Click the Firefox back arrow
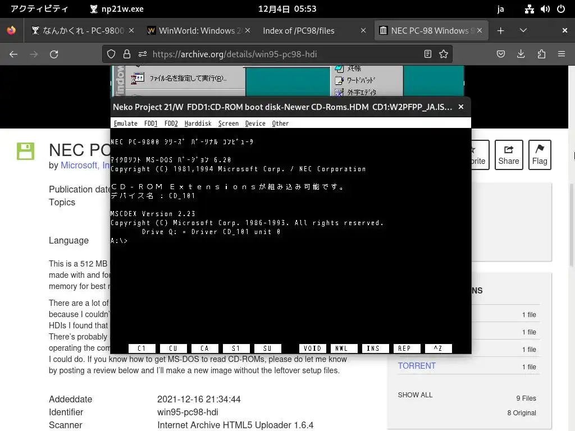 (x=13, y=54)
